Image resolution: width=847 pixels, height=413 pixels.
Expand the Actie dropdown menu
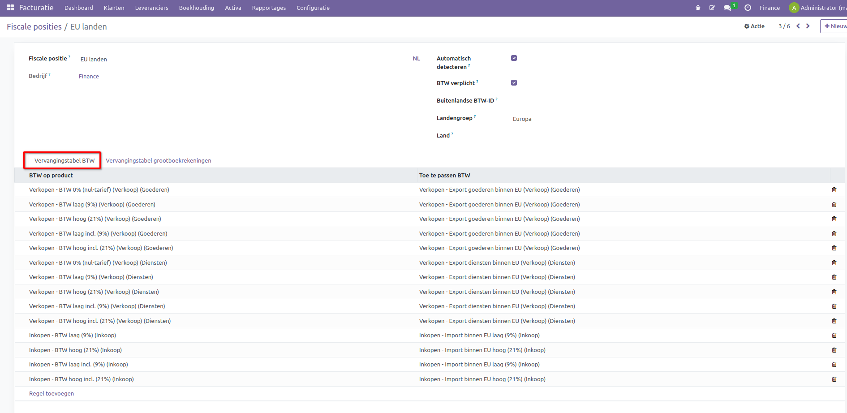[x=754, y=26]
